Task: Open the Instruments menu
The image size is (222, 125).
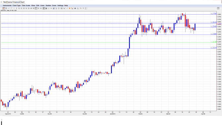Action: click(7, 6)
